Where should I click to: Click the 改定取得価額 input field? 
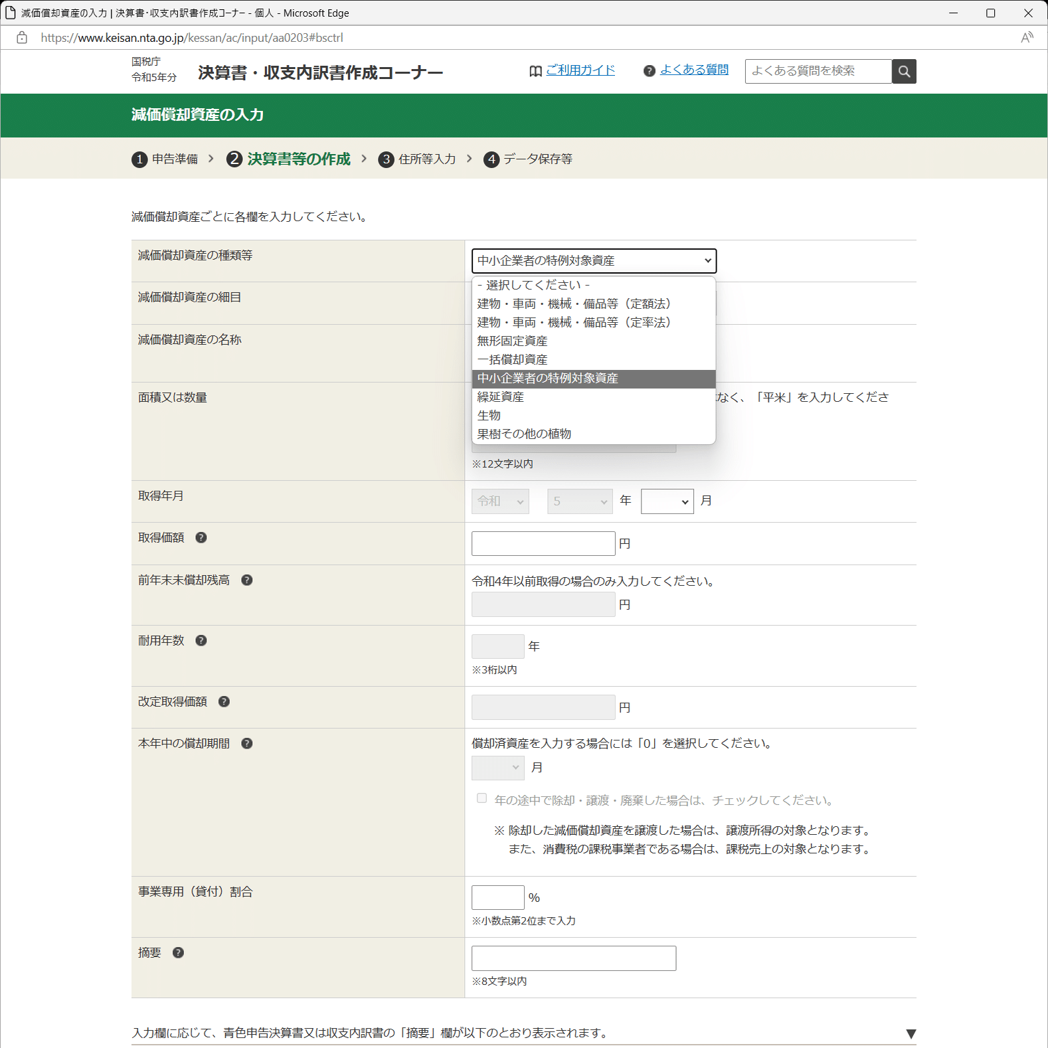(543, 707)
